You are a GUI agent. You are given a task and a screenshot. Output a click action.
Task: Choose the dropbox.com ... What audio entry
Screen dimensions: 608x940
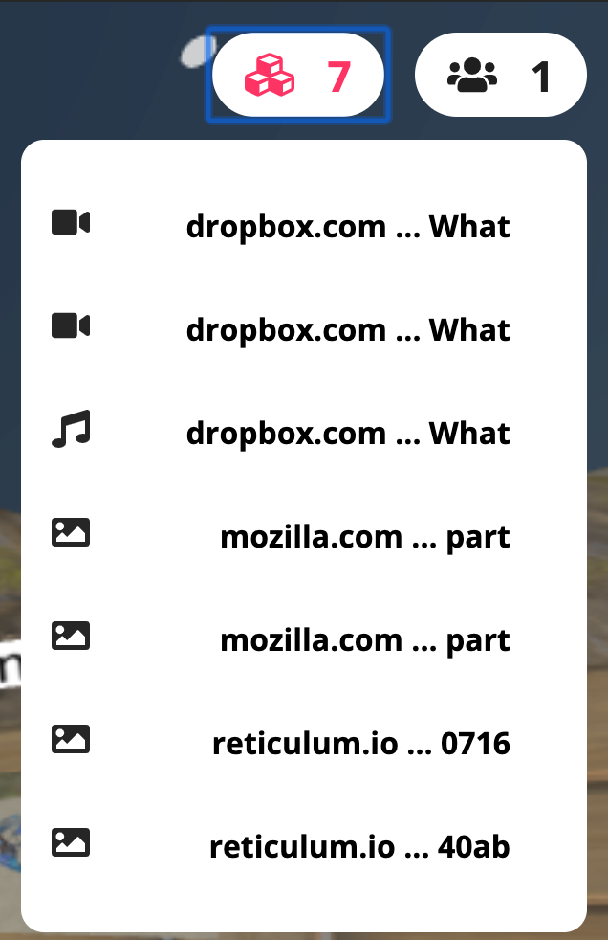click(304, 434)
